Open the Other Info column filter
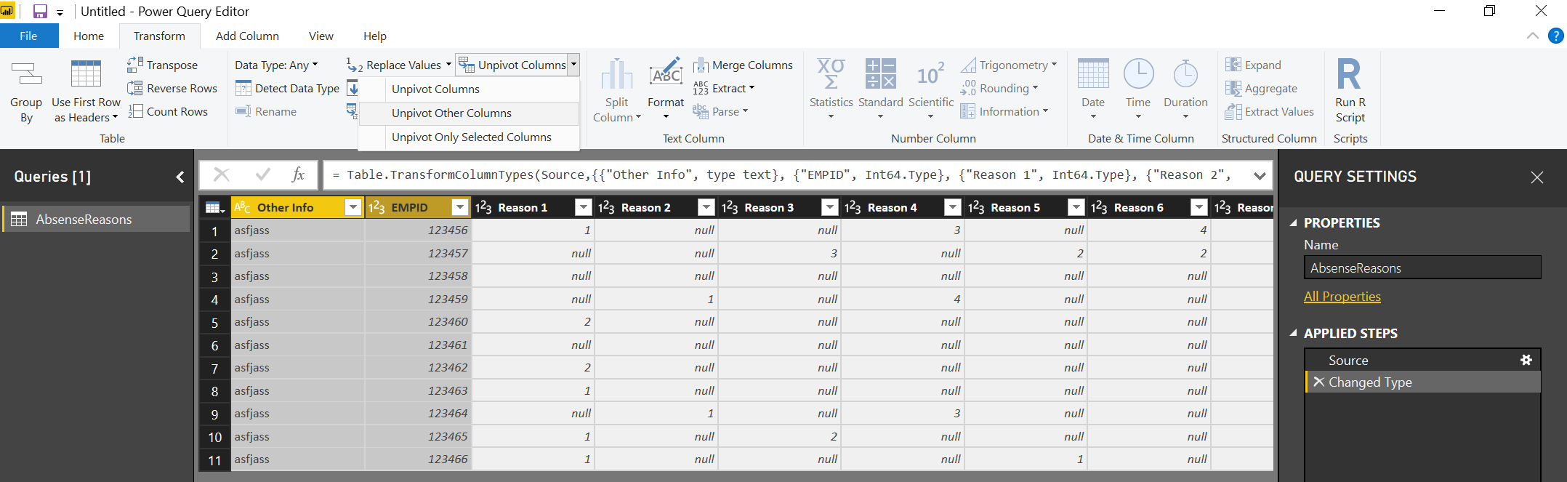The height and width of the screenshot is (482, 1567). [x=353, y=207]
